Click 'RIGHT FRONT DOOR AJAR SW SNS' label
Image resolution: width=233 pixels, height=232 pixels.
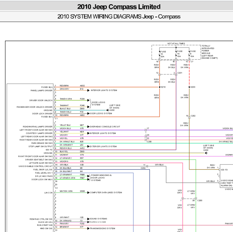coord(35,156)
